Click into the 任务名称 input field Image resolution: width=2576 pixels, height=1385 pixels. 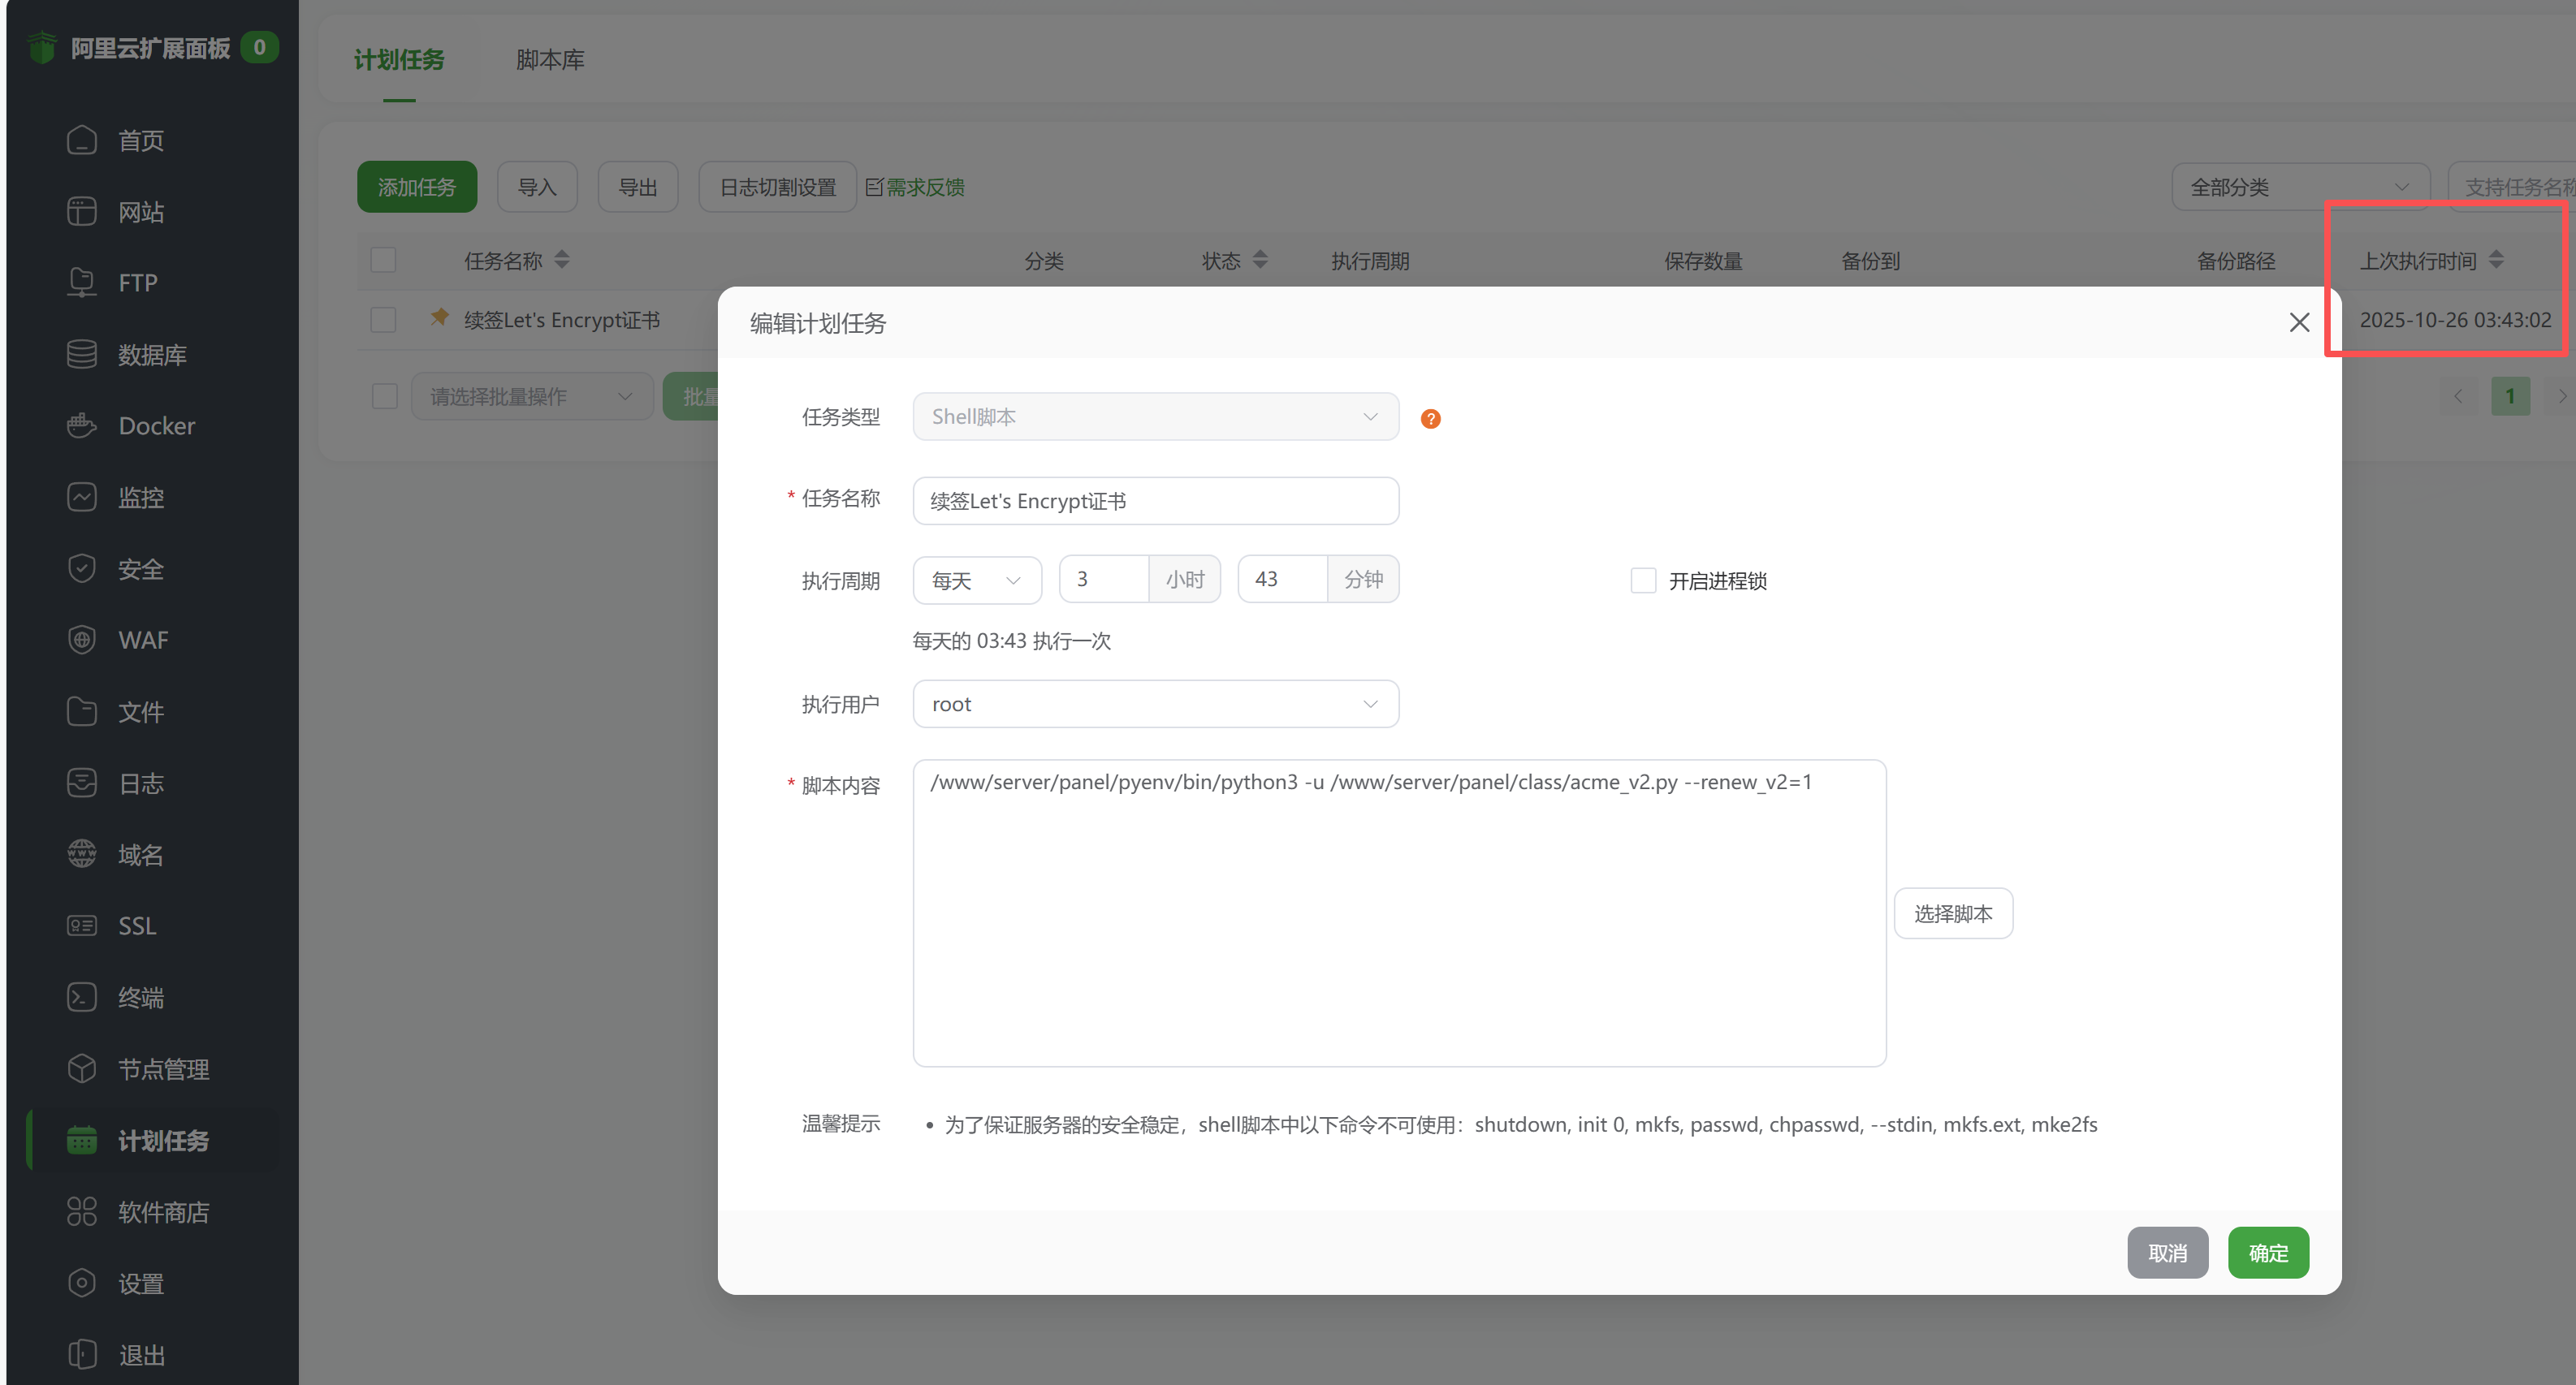click(1155, 501)
